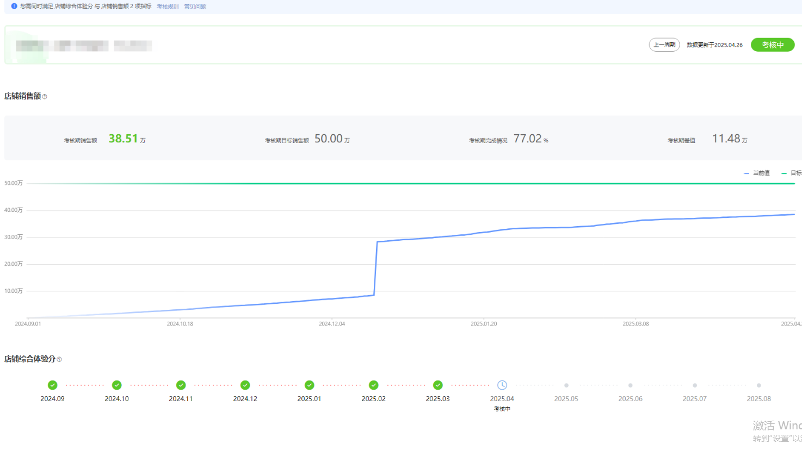The height and width of the screenshot is (450, 802).
Task: Toggle the 目标 legend series
Action: (x=792, y=173)
